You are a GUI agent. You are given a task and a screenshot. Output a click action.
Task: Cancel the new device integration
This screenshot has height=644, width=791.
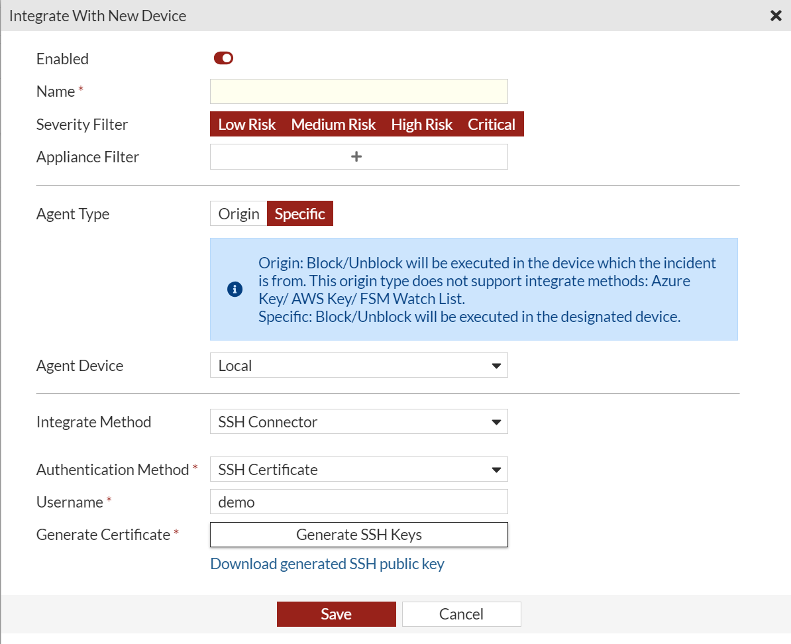461,614
